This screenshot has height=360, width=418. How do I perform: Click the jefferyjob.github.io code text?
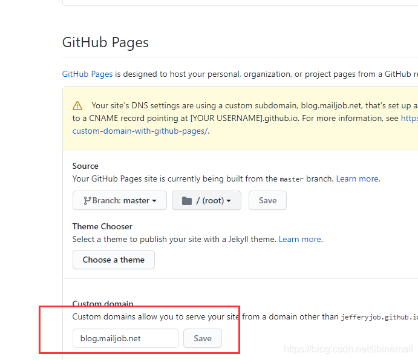pos(379,317)
